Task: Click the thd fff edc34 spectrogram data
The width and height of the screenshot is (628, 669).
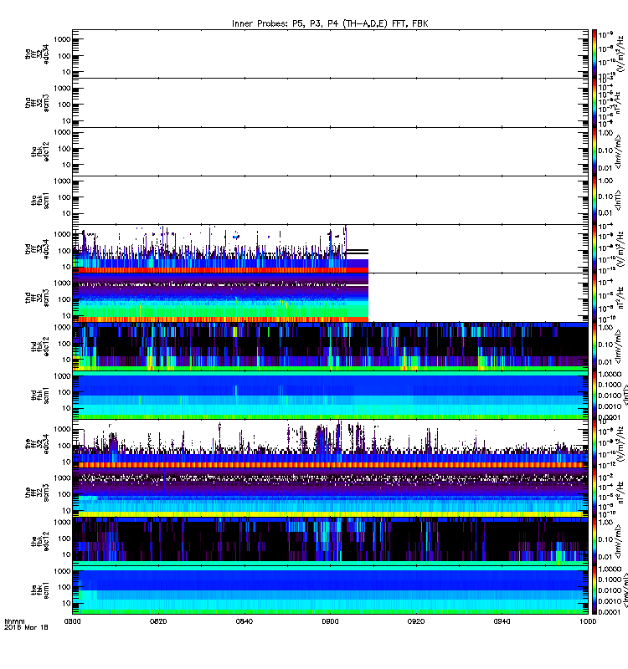Action: (x=220, y=249)
